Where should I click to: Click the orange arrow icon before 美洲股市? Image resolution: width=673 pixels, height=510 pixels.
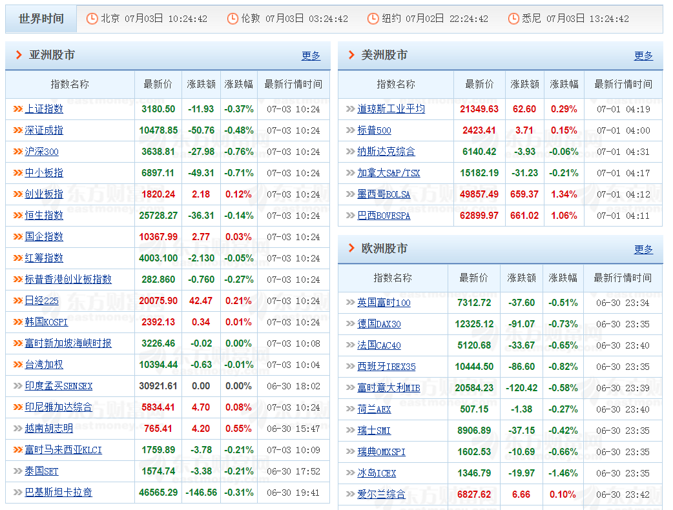coord(351,56)
